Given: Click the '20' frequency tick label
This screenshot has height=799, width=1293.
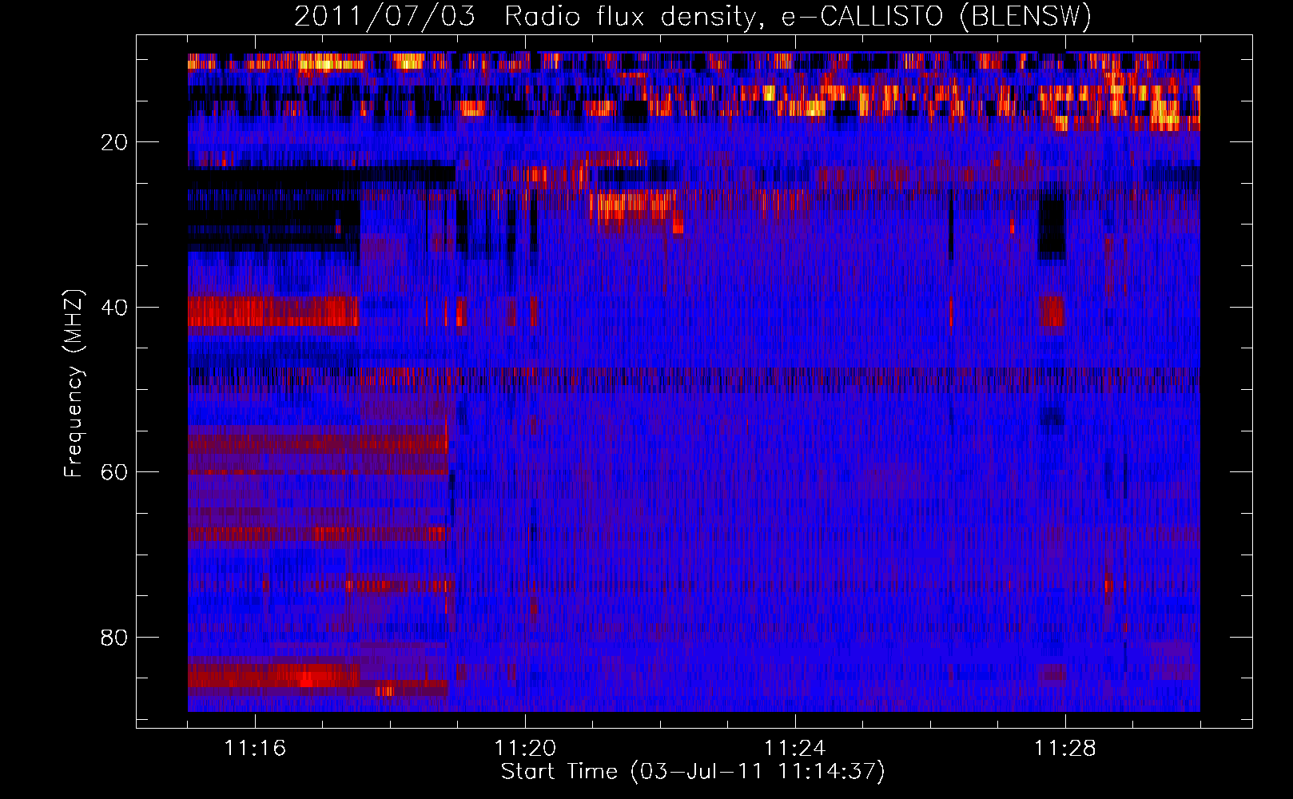Looking at the screenshot, I should tap(115, 142).
